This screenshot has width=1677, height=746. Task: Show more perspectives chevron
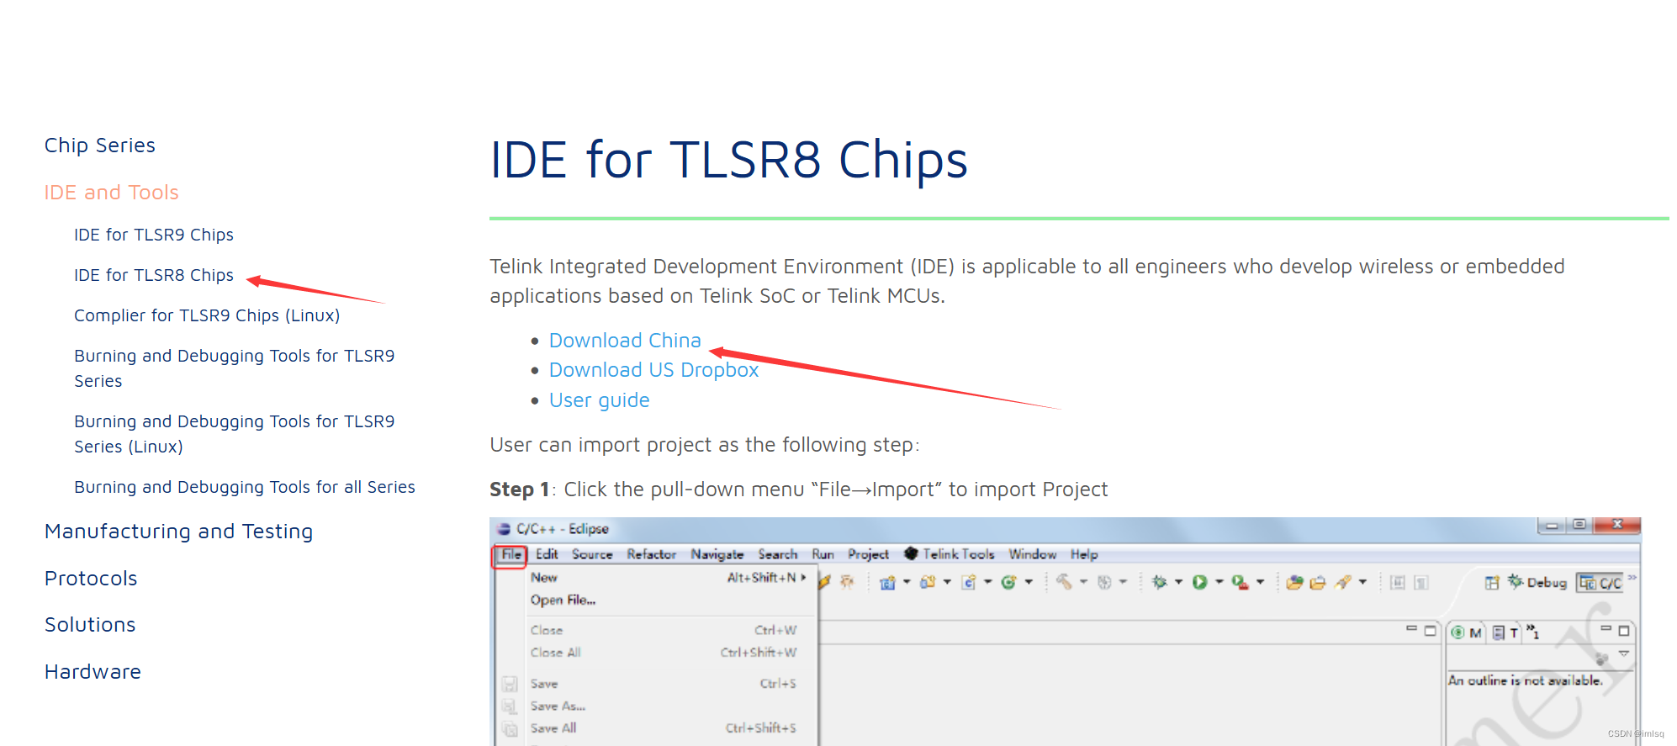1632,578
